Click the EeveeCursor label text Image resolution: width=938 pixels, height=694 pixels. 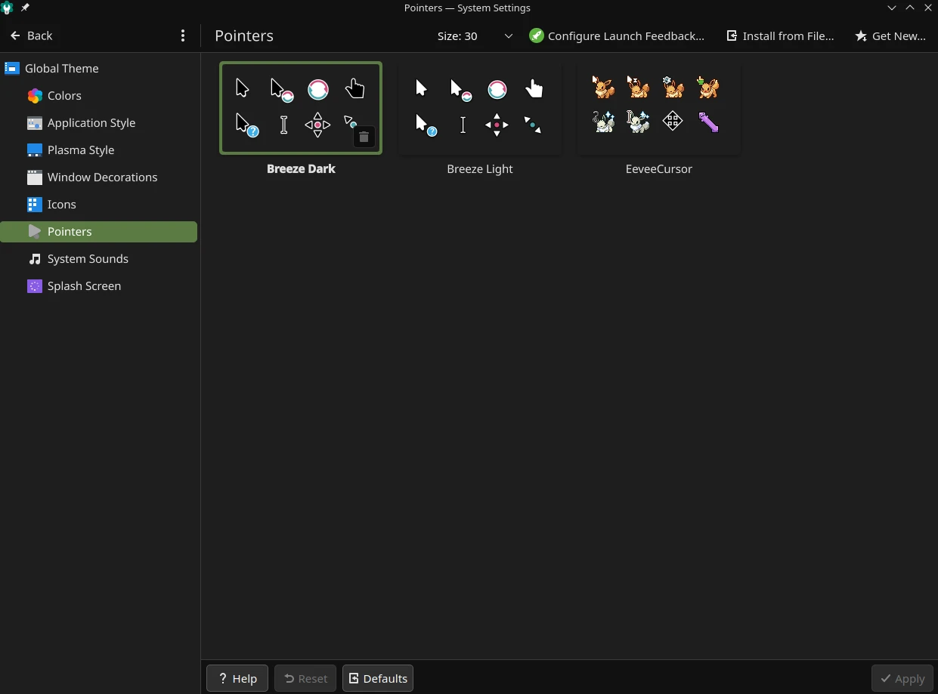[659, 169]
